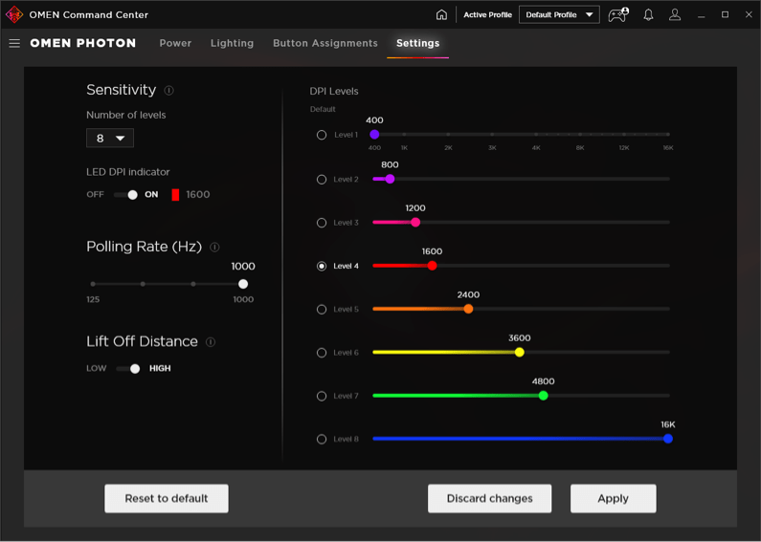Click Reset to default button
The image size is (761, 542).
[x=167, y=498]
